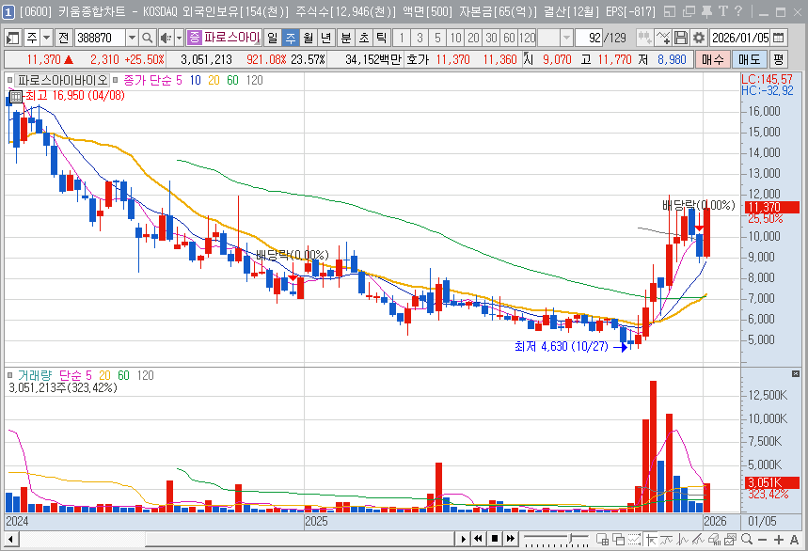Select the 틱 tick period button
The image size is (808, 551).
point(381,38)
